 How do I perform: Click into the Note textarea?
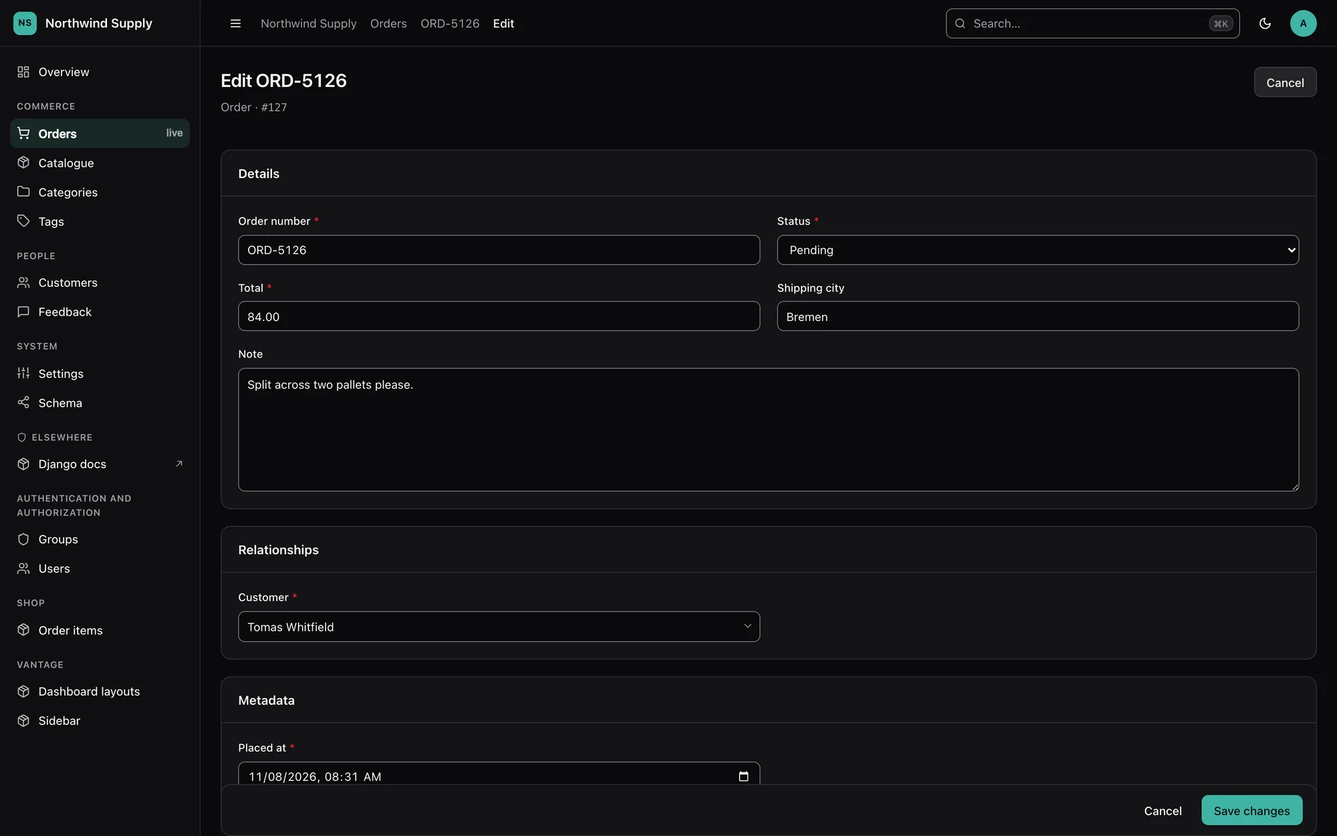[x=768, y=429]
